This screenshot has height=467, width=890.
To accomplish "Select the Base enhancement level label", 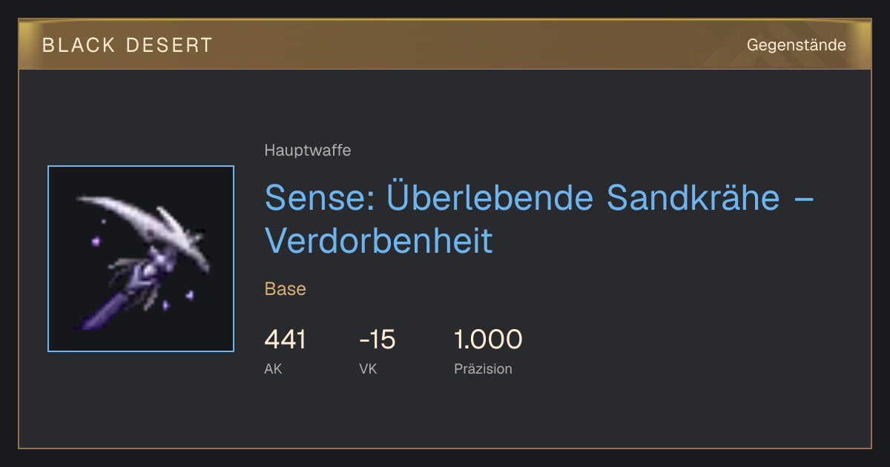I will click(286, 289).
